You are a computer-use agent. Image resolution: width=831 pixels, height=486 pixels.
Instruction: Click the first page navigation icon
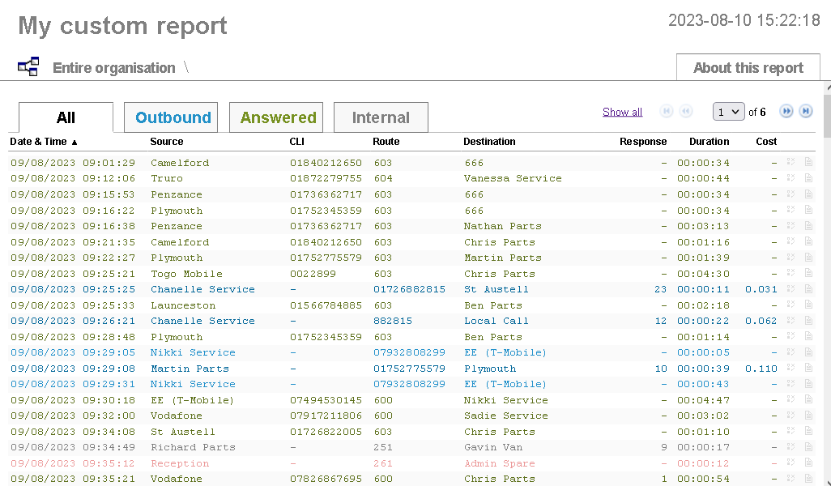click(667, 112)
